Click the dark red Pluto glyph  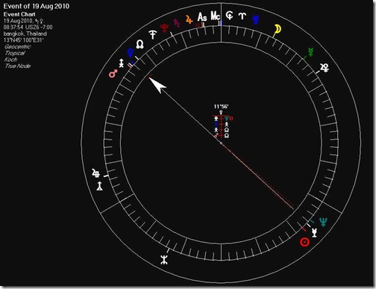(164, 28)
